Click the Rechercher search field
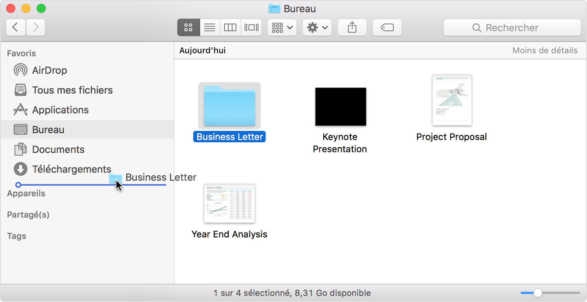This screenshot has height=302, width=587. [512, 27]
